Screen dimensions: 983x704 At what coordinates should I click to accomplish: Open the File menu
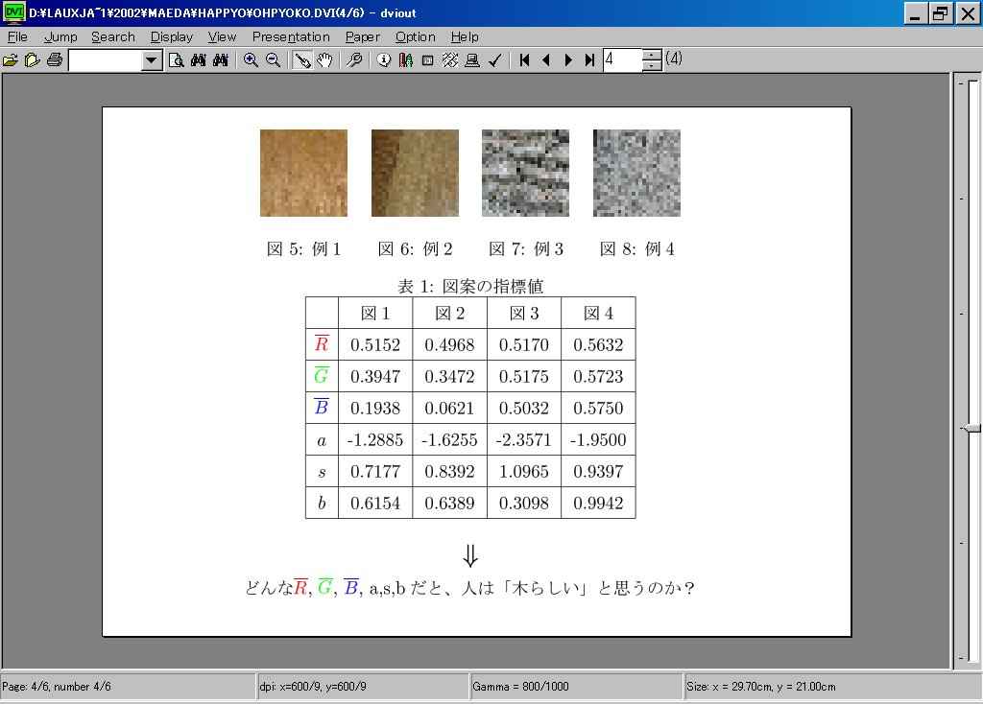coord(17,37)
